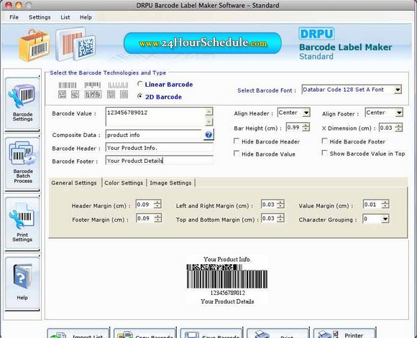
Task: Open the Settings menu
Action: coord(40,17)
